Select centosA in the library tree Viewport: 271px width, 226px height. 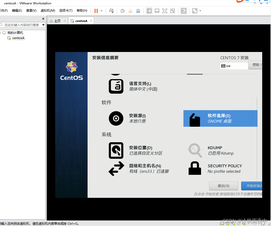(18, 38)
